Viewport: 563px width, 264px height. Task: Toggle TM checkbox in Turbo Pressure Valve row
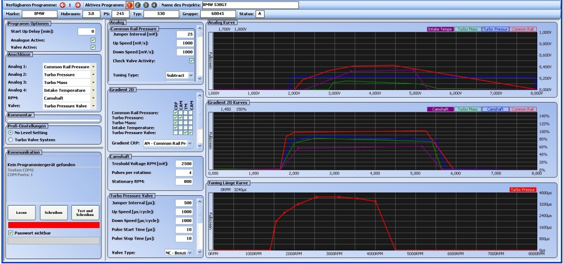[x=186, y=133]
